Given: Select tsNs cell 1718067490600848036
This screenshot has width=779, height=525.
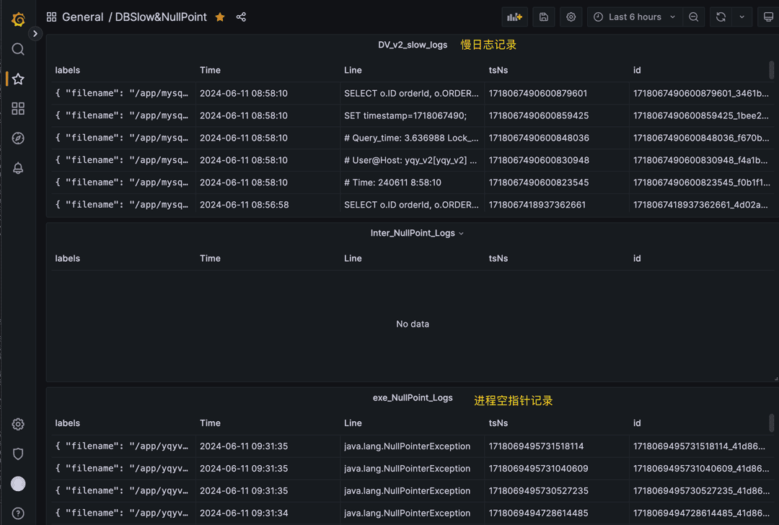Looking at the screenshot, I should [557, 138].
